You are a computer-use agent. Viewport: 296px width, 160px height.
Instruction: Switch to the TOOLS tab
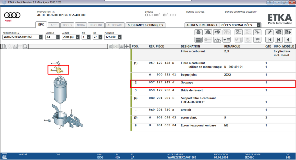[67, 25]
